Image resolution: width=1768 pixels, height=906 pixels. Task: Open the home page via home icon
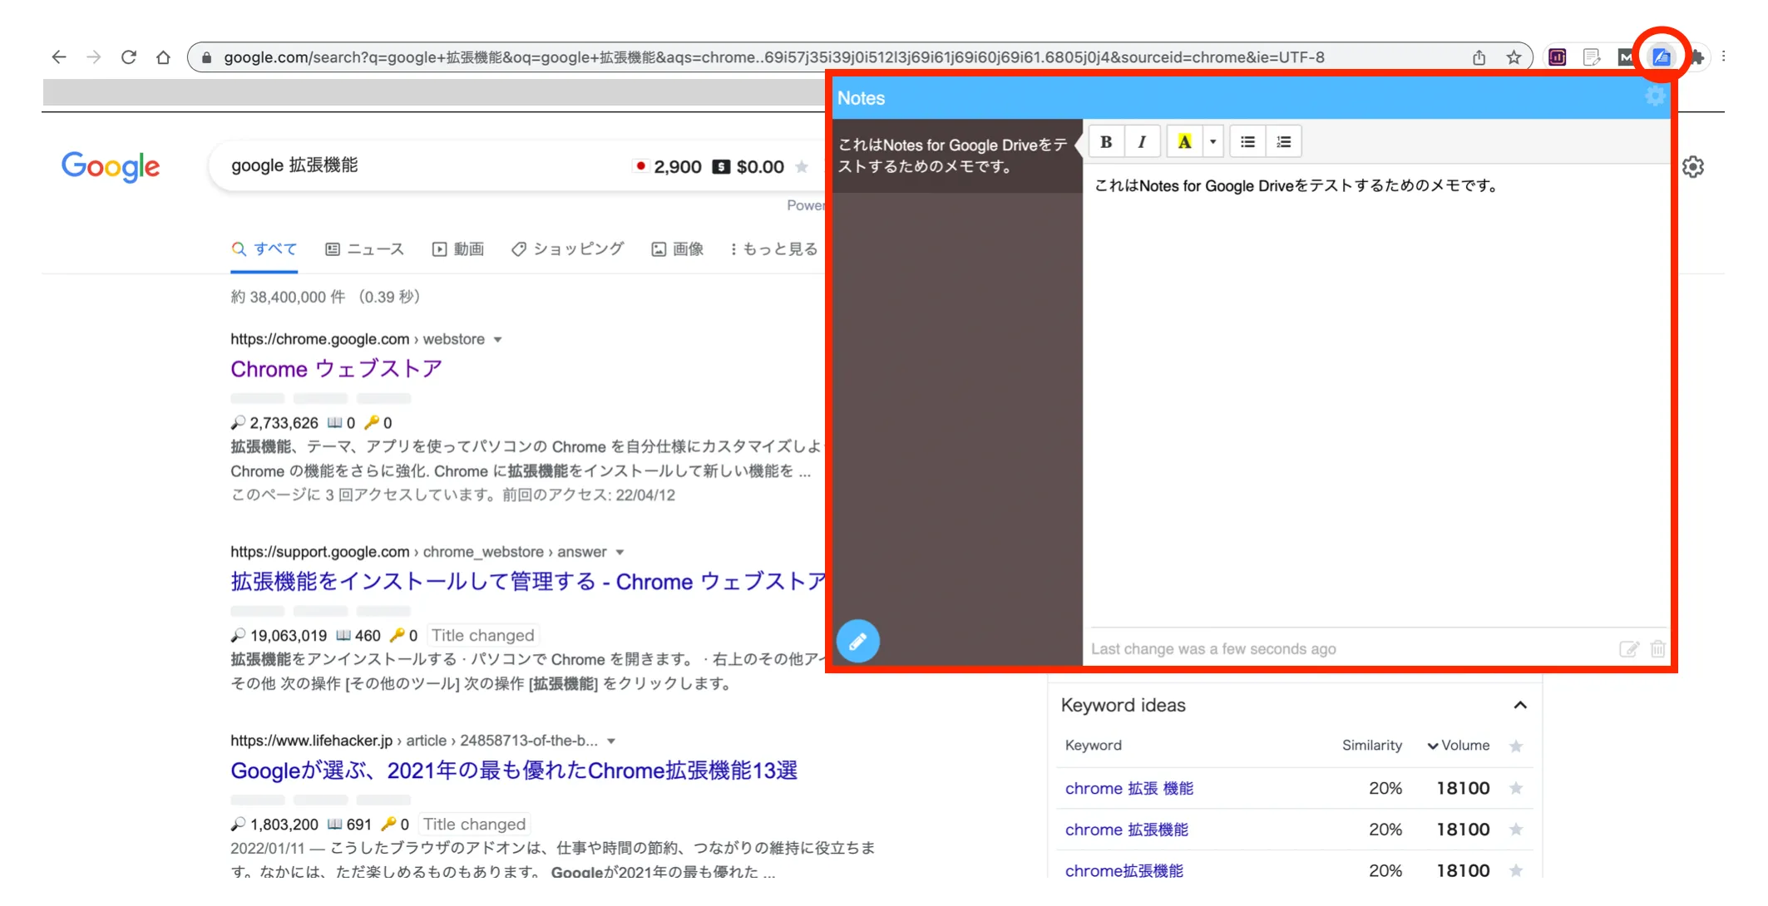tap(164, 57)
